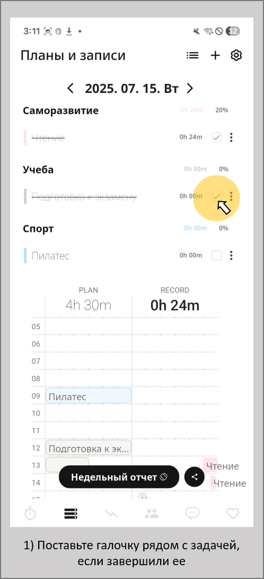Check the Пилатес task checkbox

click(216, 255)
